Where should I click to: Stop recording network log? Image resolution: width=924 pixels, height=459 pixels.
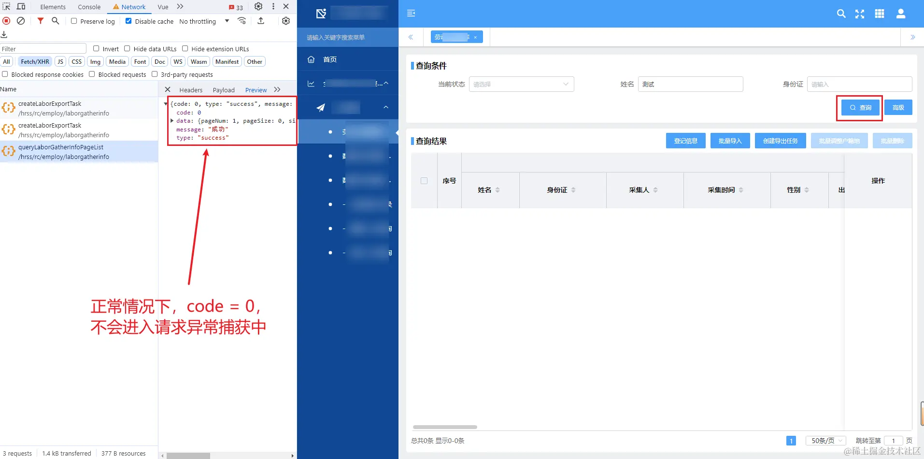click(6, 21)
